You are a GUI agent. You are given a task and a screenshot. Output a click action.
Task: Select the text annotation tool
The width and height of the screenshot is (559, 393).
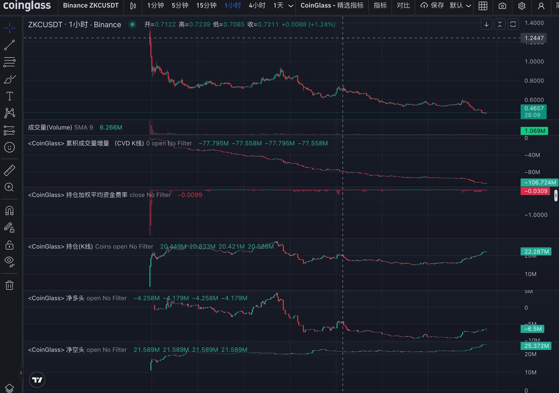tap(9, 96)
